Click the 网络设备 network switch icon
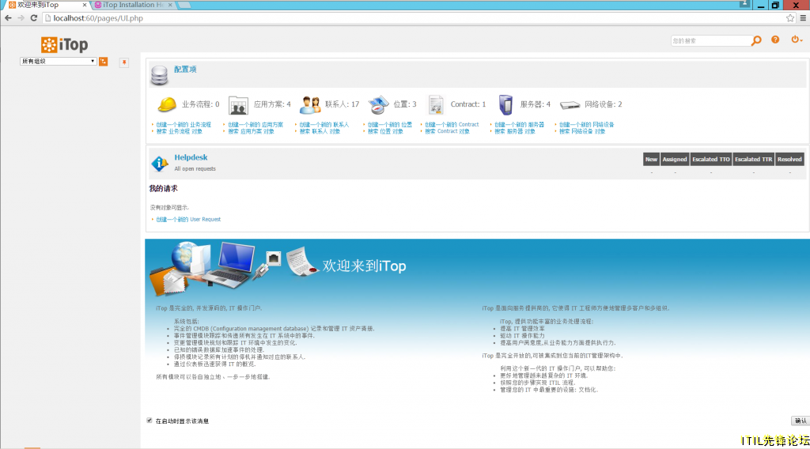 click(570, 105)
